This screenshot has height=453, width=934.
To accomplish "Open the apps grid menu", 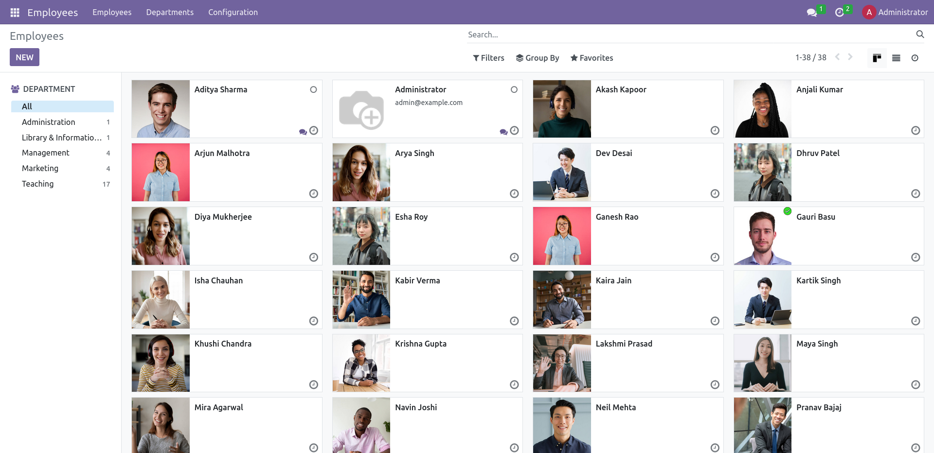I will 15,12.
